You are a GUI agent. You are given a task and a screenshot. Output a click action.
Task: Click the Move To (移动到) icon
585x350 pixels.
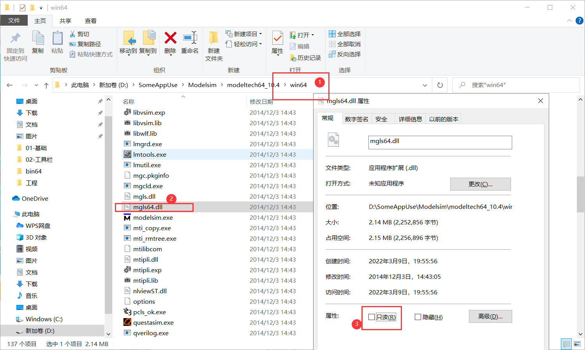129,38
